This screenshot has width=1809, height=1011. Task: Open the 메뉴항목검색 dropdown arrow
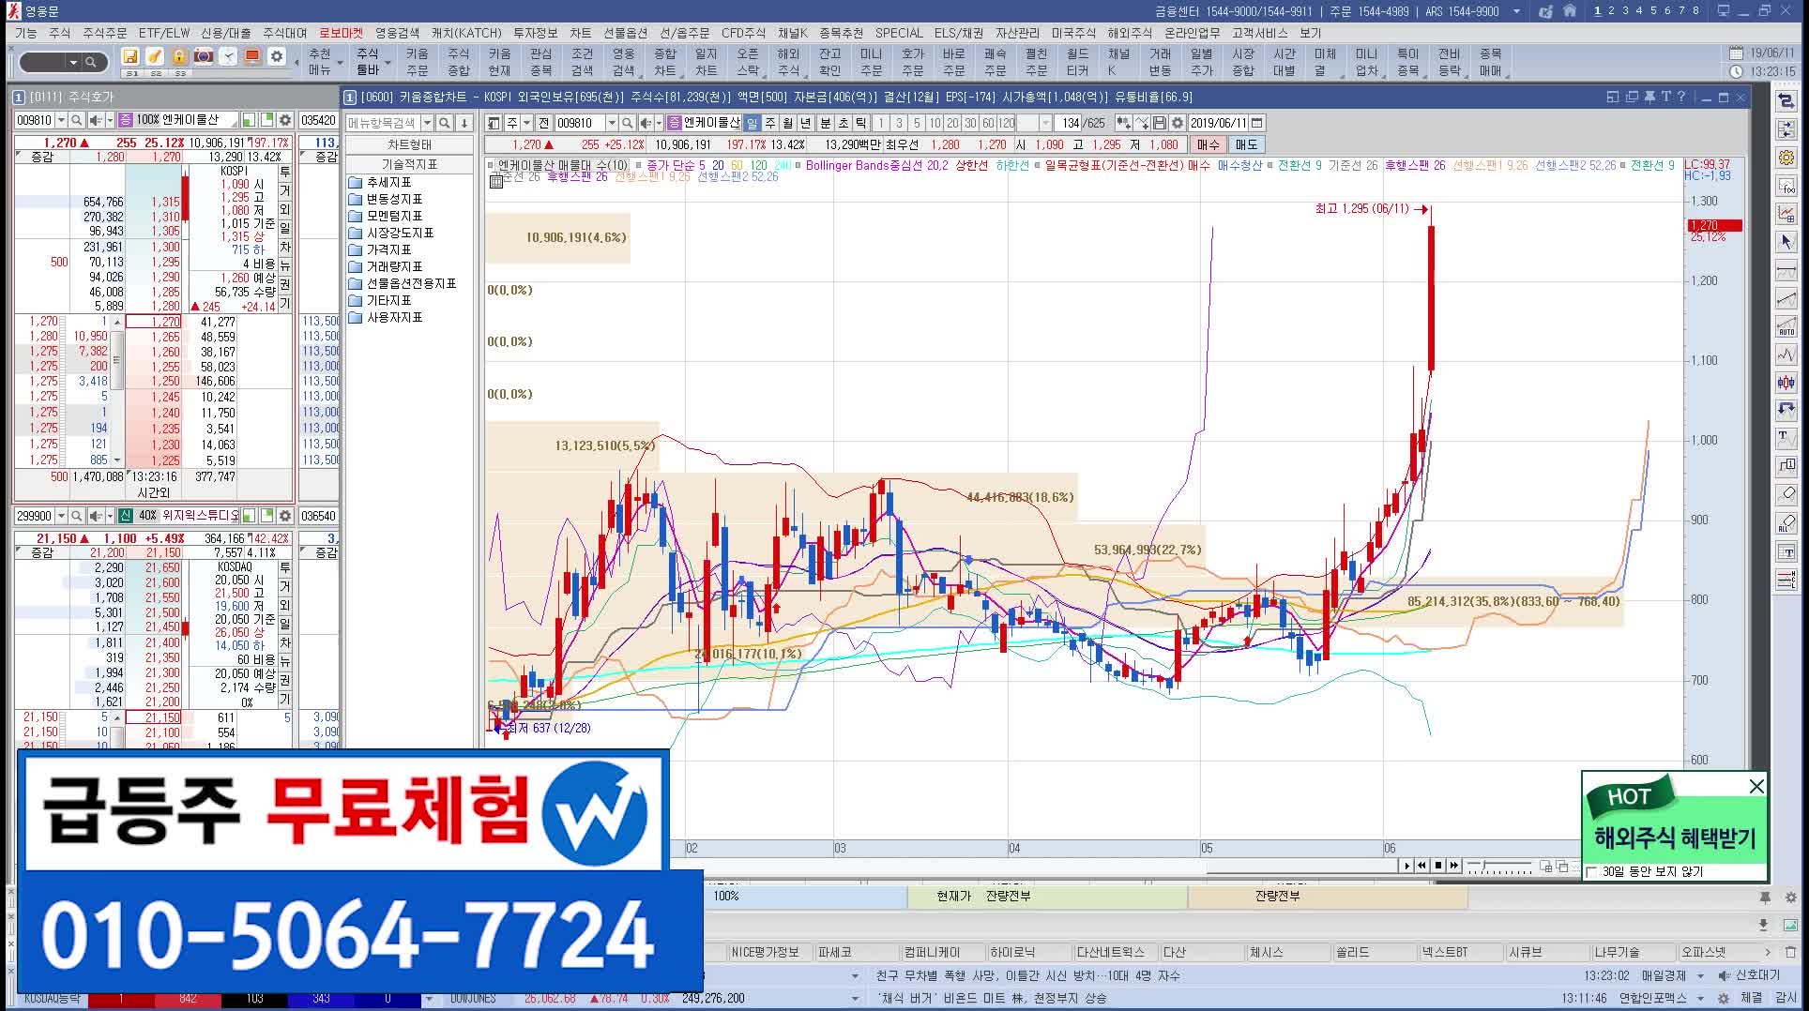[427, 123]
